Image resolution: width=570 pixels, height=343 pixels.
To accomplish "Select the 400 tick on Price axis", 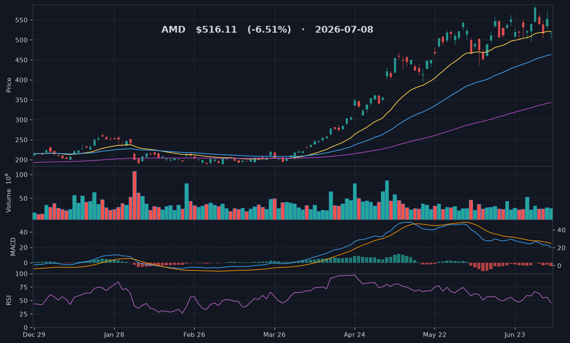I will pos(22,80).
